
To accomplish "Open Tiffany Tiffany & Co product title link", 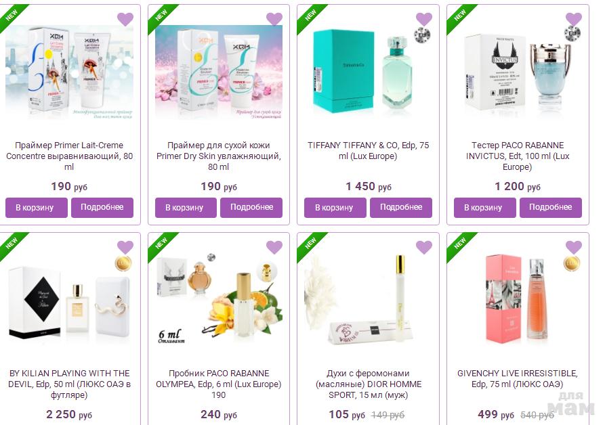I will coord(368,151).
